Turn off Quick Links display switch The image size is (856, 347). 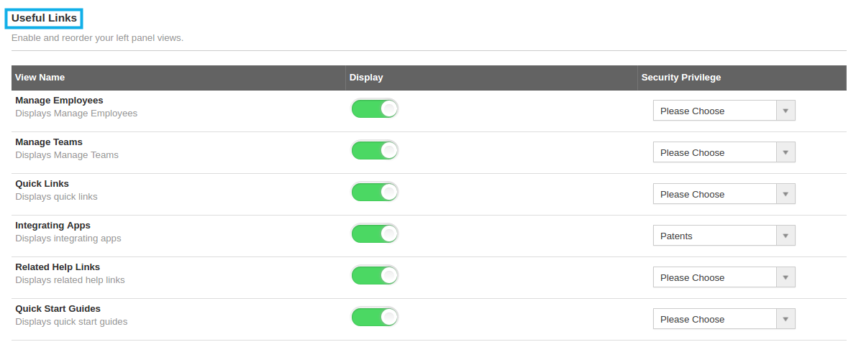click(x=375, y=192)
